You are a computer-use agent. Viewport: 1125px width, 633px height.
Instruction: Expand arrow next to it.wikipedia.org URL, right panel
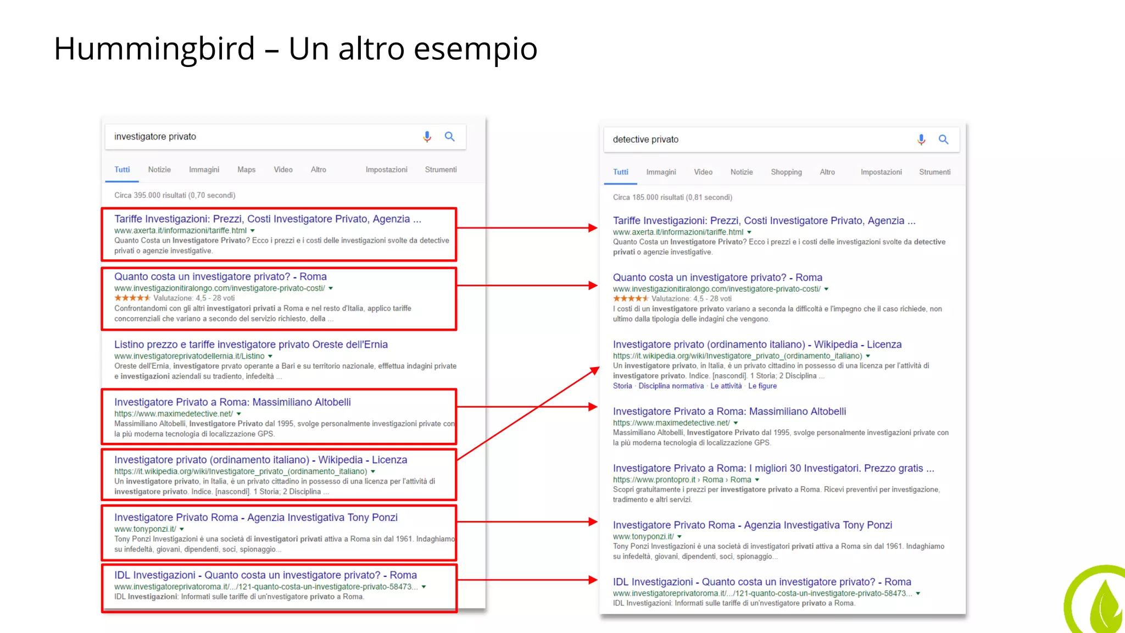868,357
